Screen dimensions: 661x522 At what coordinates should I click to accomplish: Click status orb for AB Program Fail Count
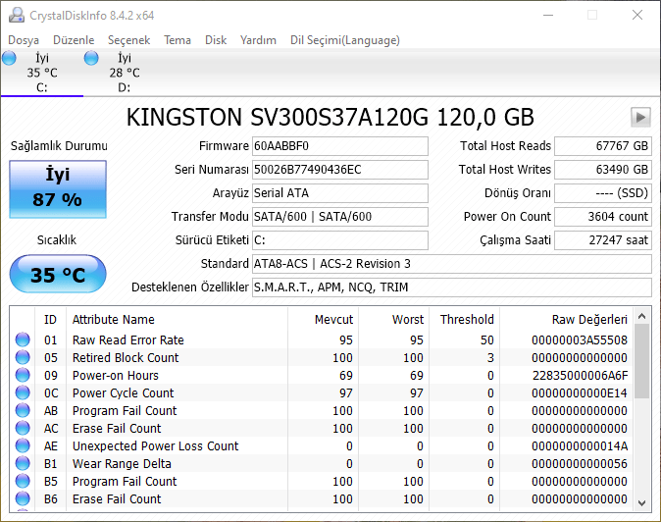click(23, 410)
